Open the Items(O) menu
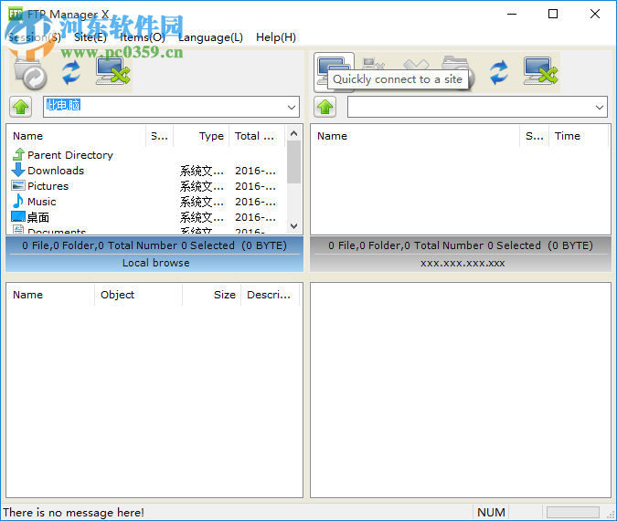 coord(143,37)
